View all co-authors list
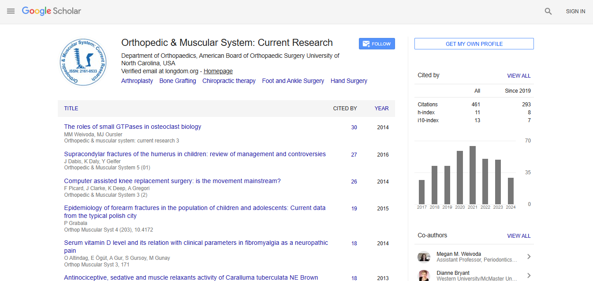The image size is (593, 281). point(518,236)
